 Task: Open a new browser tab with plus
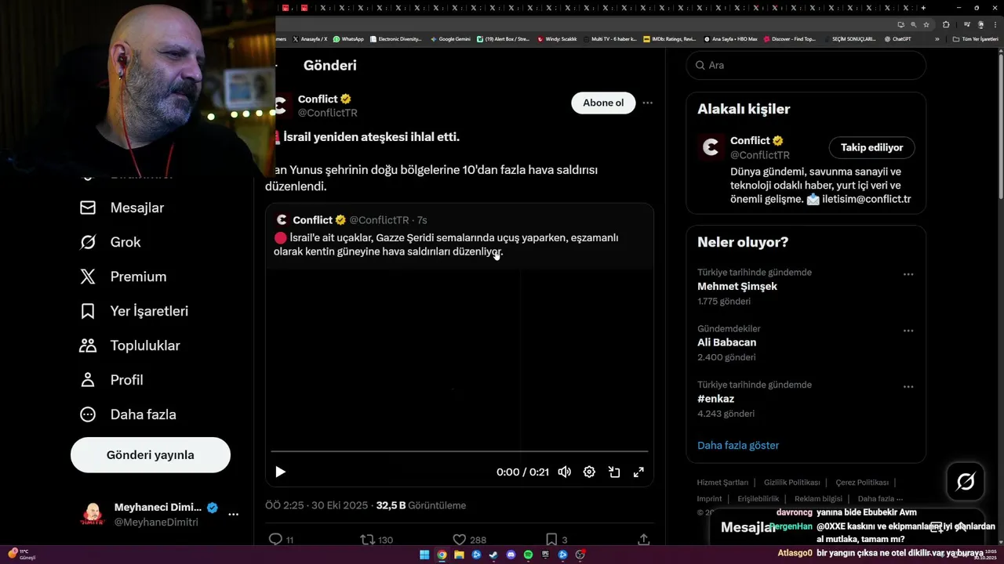click(x=923, y=8)
